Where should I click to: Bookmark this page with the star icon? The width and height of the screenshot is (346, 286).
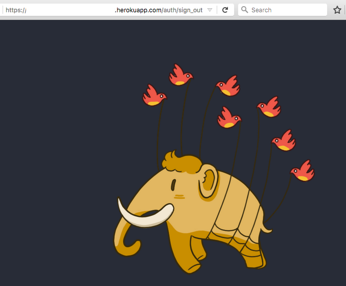(x=337, y=10)
